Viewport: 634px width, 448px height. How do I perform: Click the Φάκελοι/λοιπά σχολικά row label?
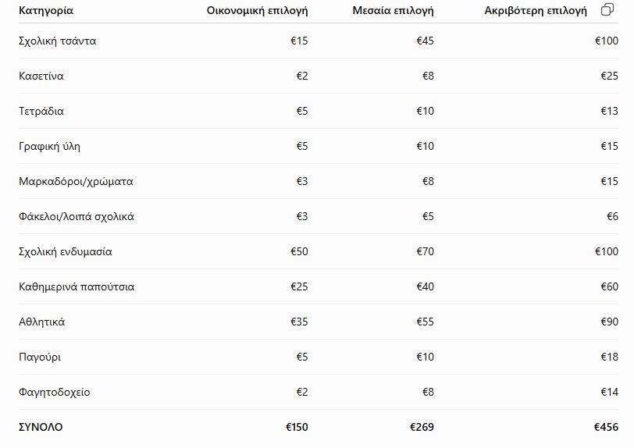pyautogui.click(x=77, y=217)
